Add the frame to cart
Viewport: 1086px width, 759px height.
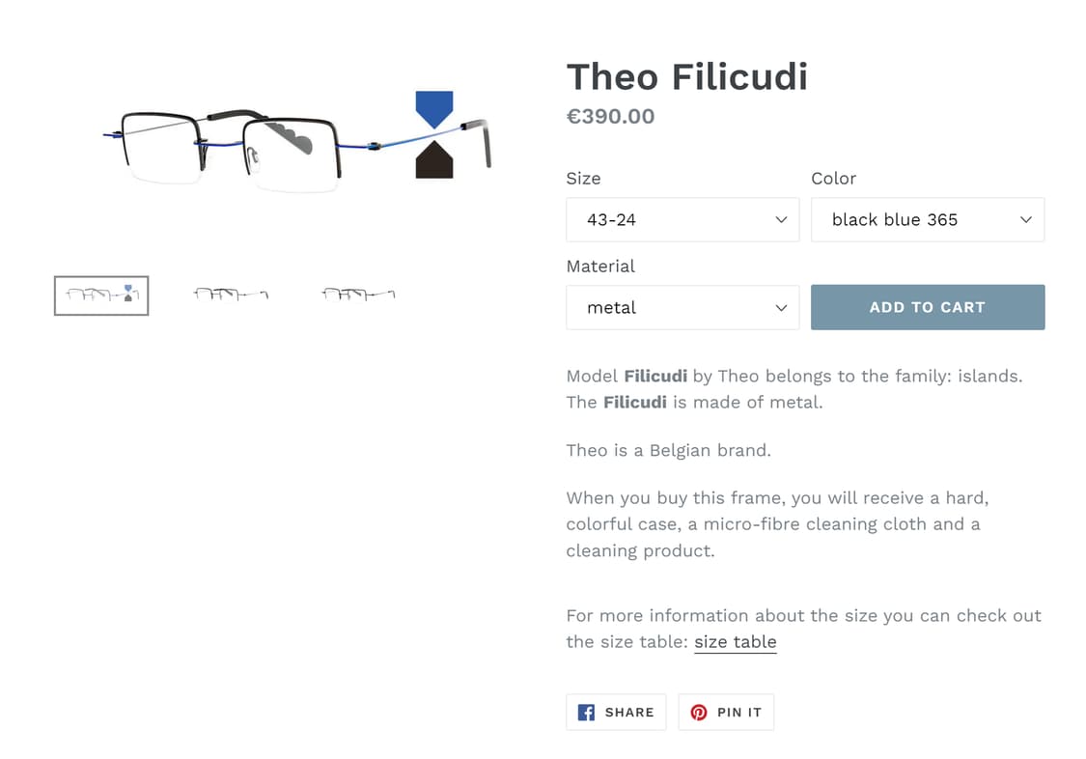(927, 307)
